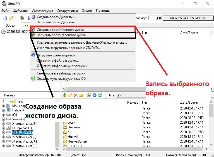Expand the Vendetta drive node

4,119
